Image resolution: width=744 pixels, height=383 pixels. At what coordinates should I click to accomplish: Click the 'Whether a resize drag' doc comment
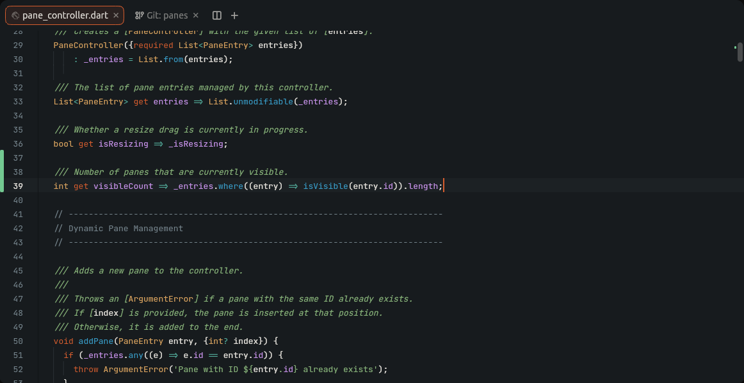tap(181, 129)
